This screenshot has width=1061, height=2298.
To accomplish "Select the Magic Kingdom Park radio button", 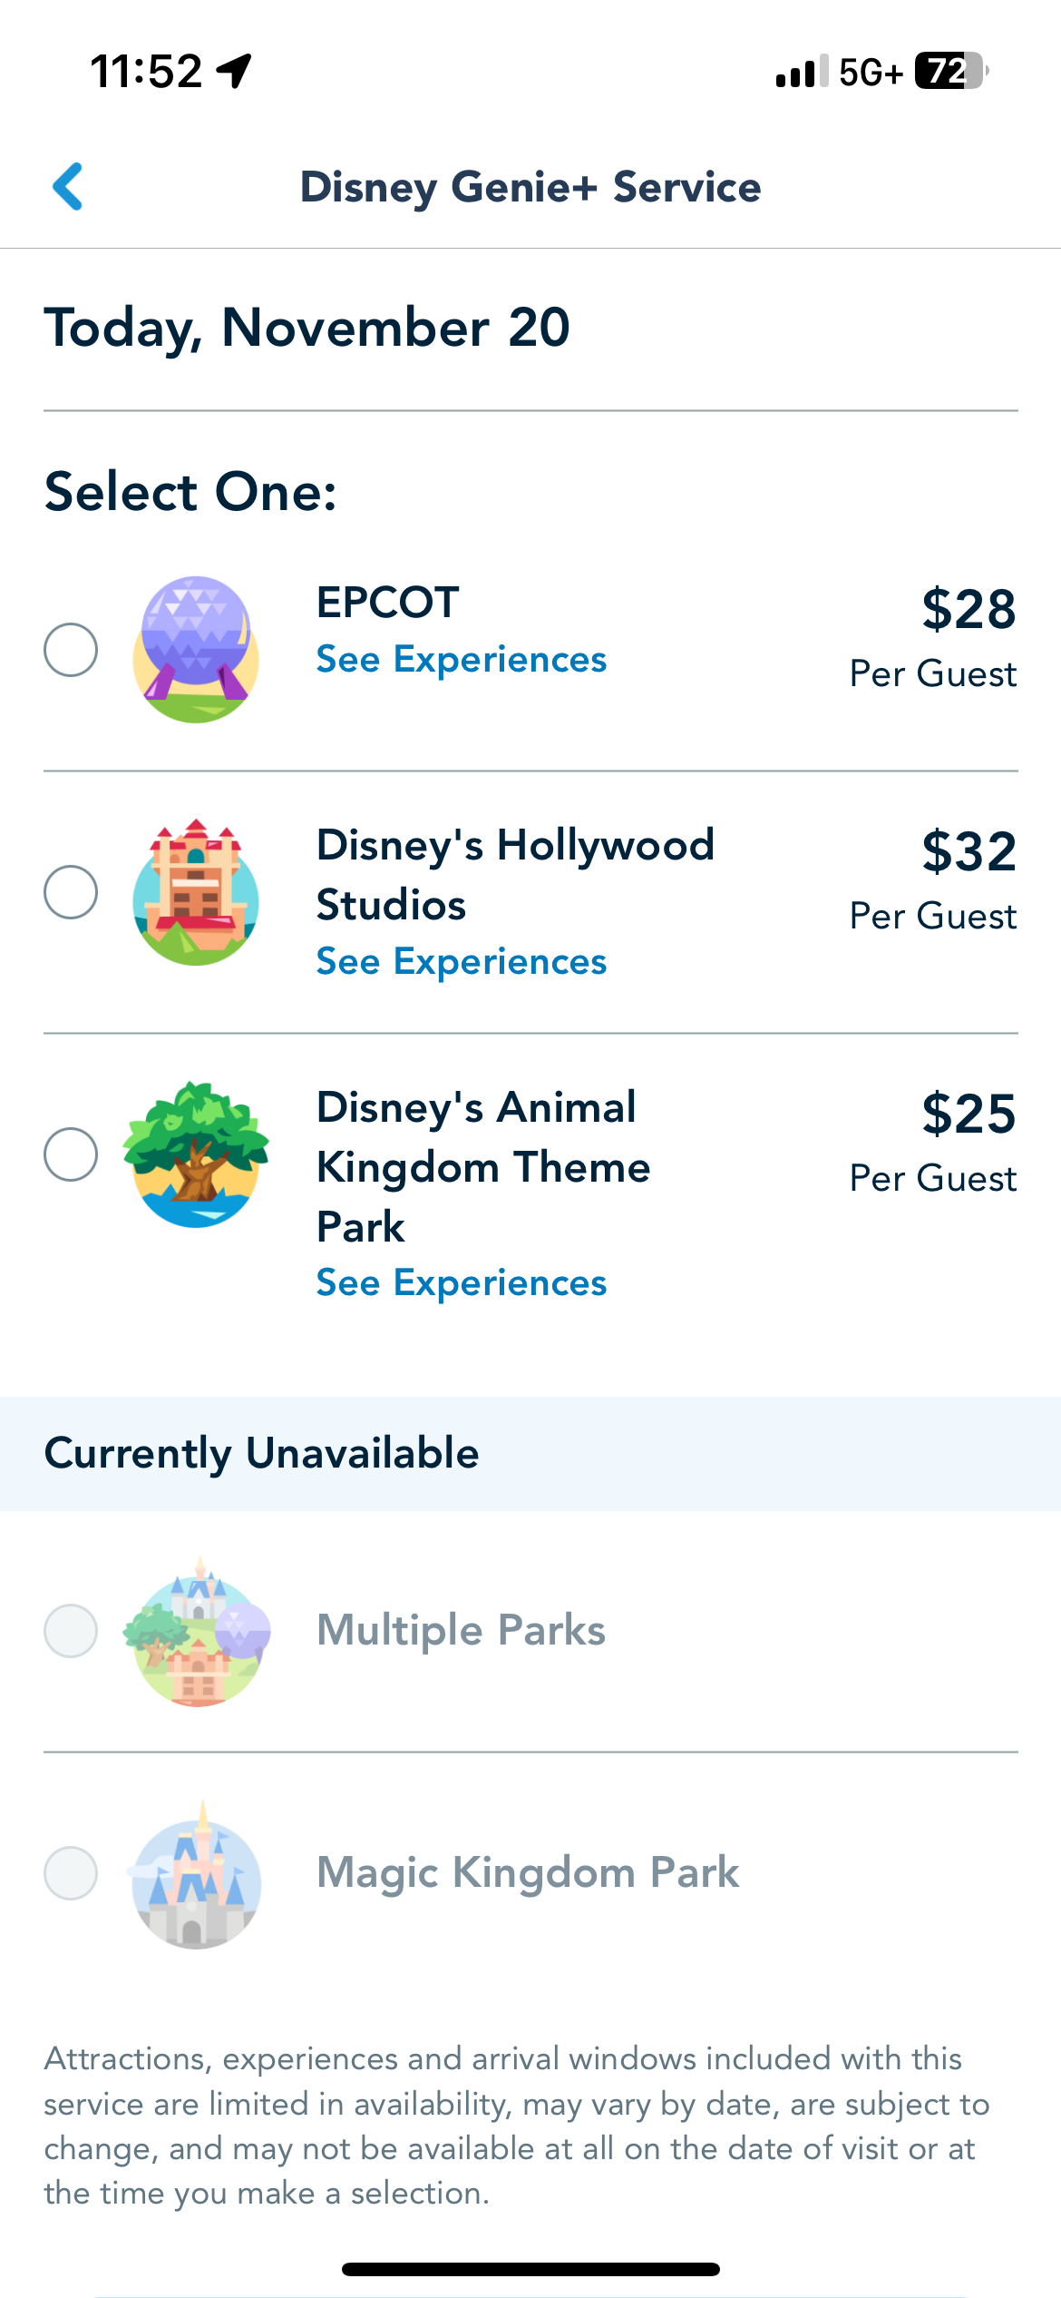I will pos(71,1873).
